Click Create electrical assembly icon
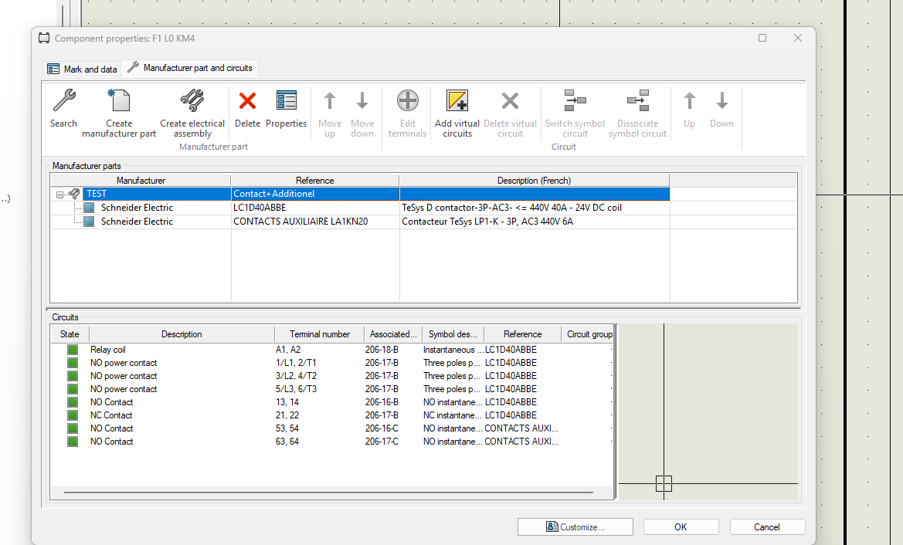The height and width of the screenshot is (545, 903). coord(192,101)
